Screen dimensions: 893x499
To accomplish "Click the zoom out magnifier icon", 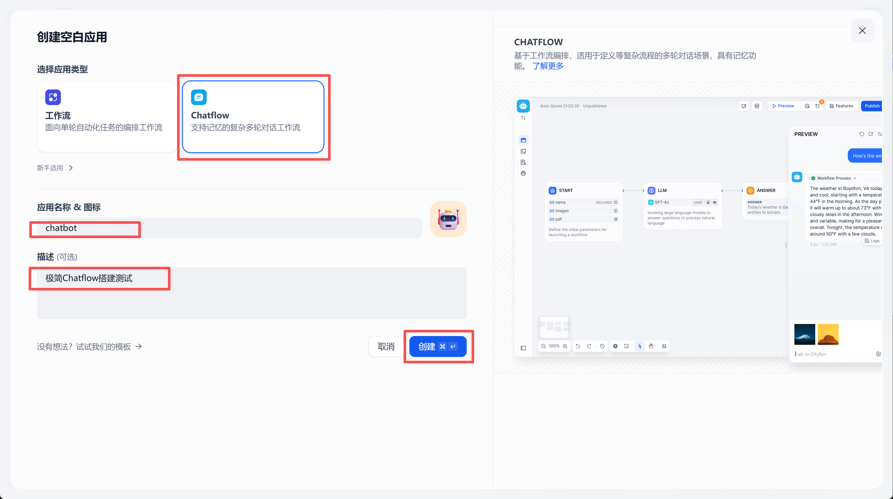I will 543,346.
